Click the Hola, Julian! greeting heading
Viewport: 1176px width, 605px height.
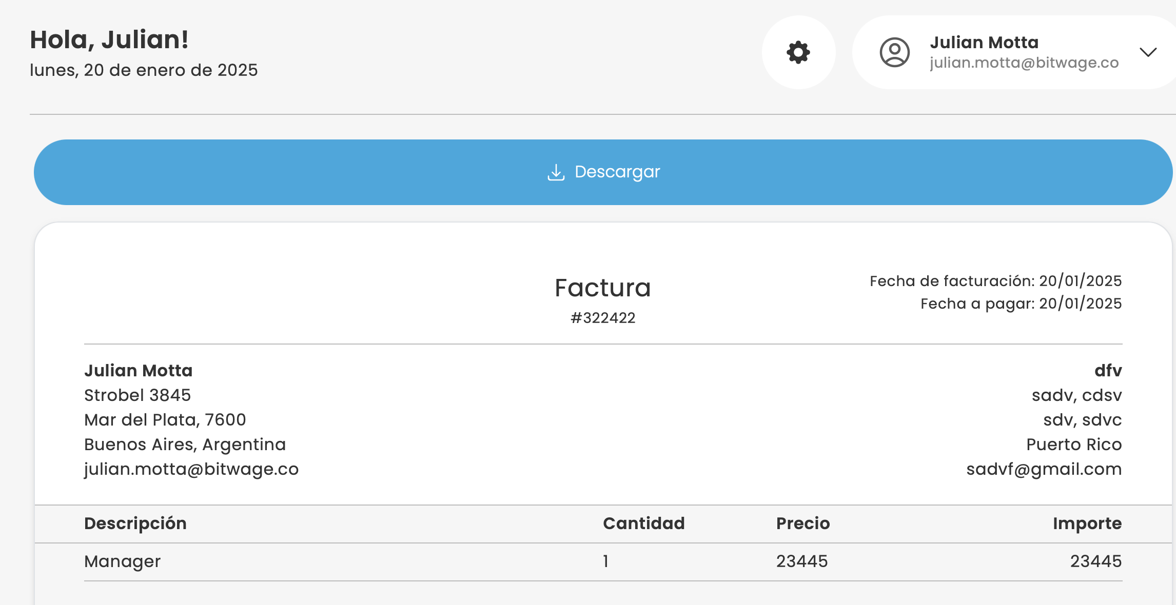(x=109, y=40)
